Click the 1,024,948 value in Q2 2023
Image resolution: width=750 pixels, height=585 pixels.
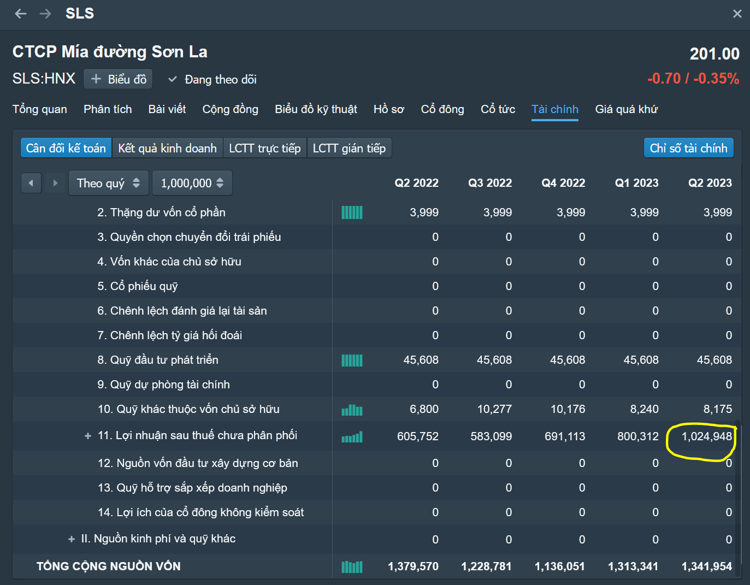coord(707,436)
